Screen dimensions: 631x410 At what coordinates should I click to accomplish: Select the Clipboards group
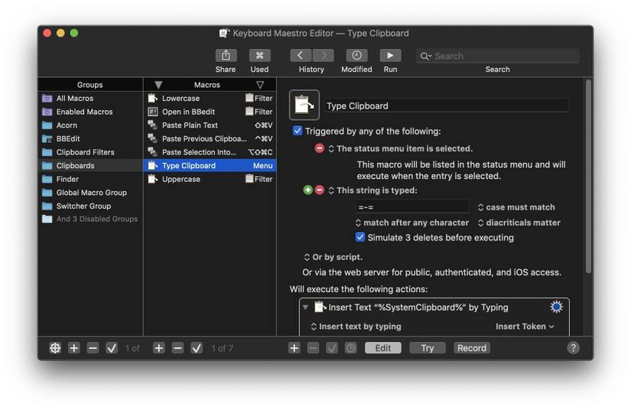click(90, 166)
